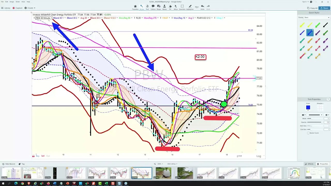Select the Arrow tool
The width and height of the screenshot is (331, 186).
coord(142,7)
